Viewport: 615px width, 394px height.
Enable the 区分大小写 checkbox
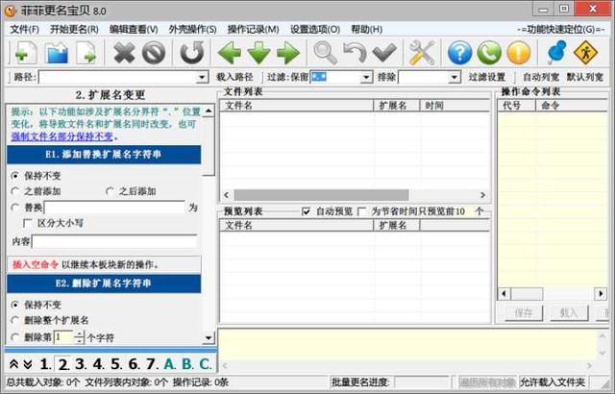[x=28, y=223]
